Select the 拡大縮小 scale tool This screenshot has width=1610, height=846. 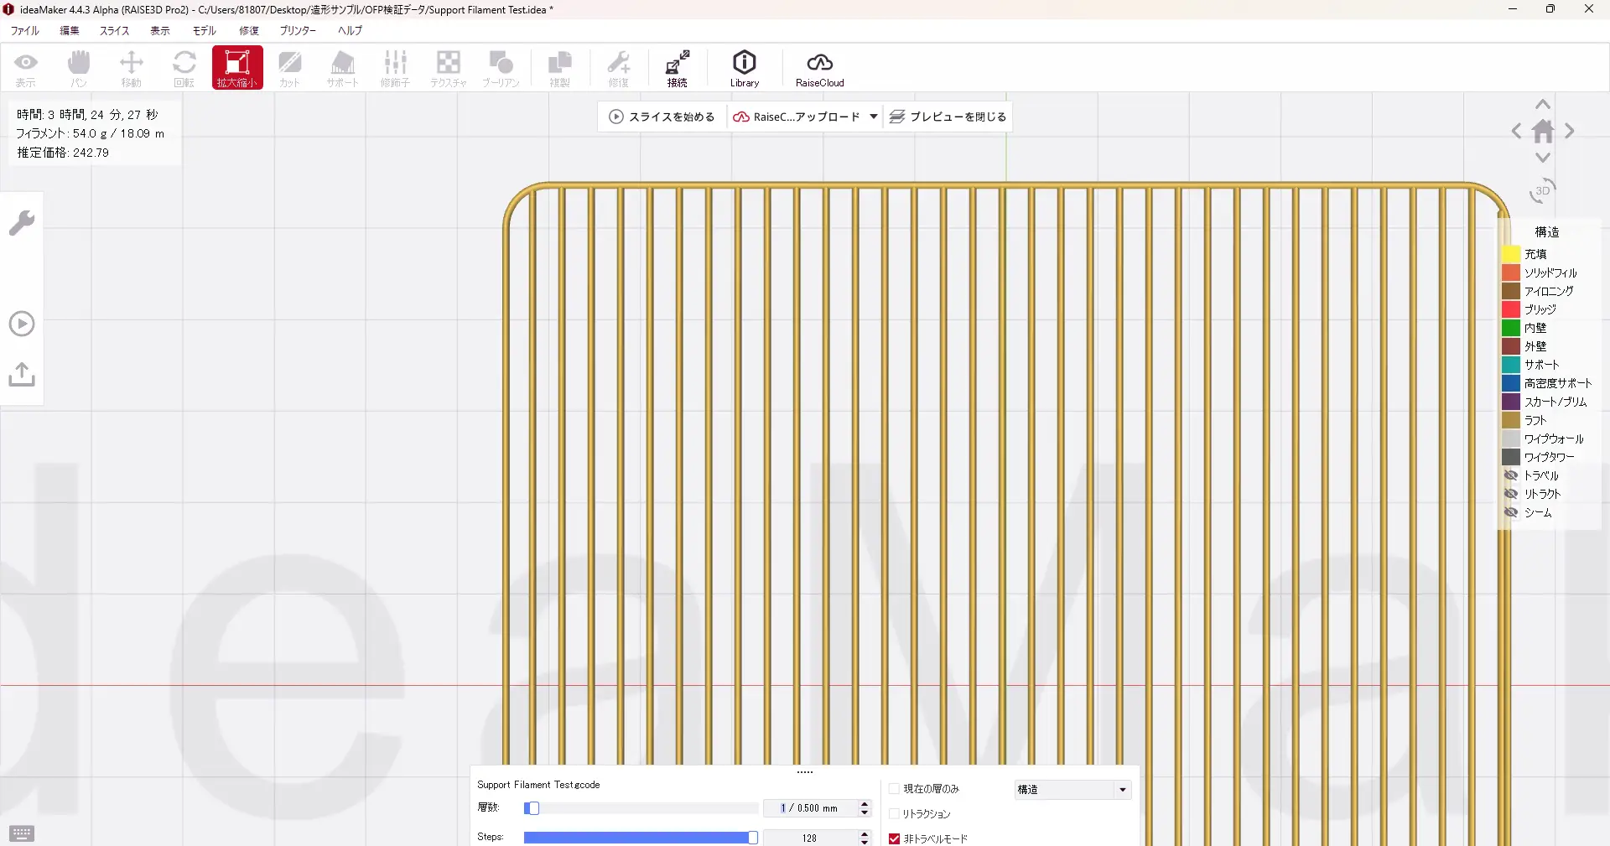click(x=237, y=68)
